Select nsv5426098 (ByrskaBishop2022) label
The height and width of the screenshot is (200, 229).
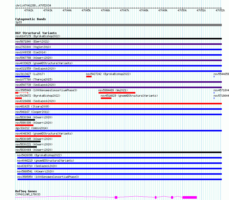coord(39,155)
